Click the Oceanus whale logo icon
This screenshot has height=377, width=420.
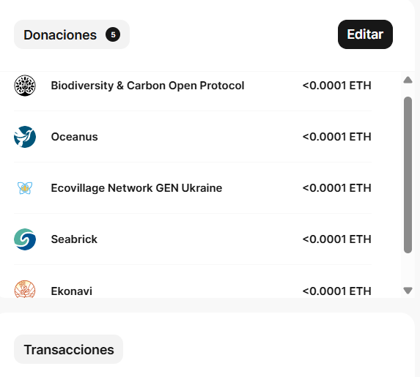point(25,137)
